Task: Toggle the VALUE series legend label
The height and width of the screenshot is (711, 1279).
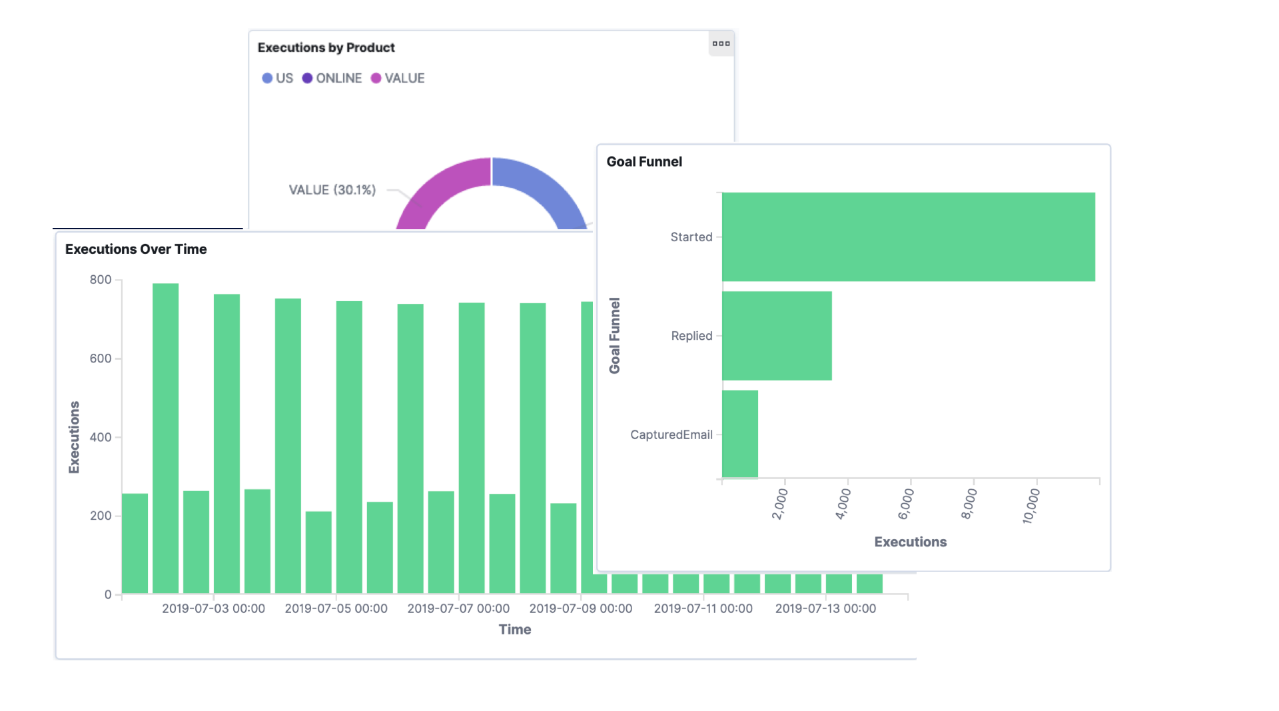Action: click(404, 79)
